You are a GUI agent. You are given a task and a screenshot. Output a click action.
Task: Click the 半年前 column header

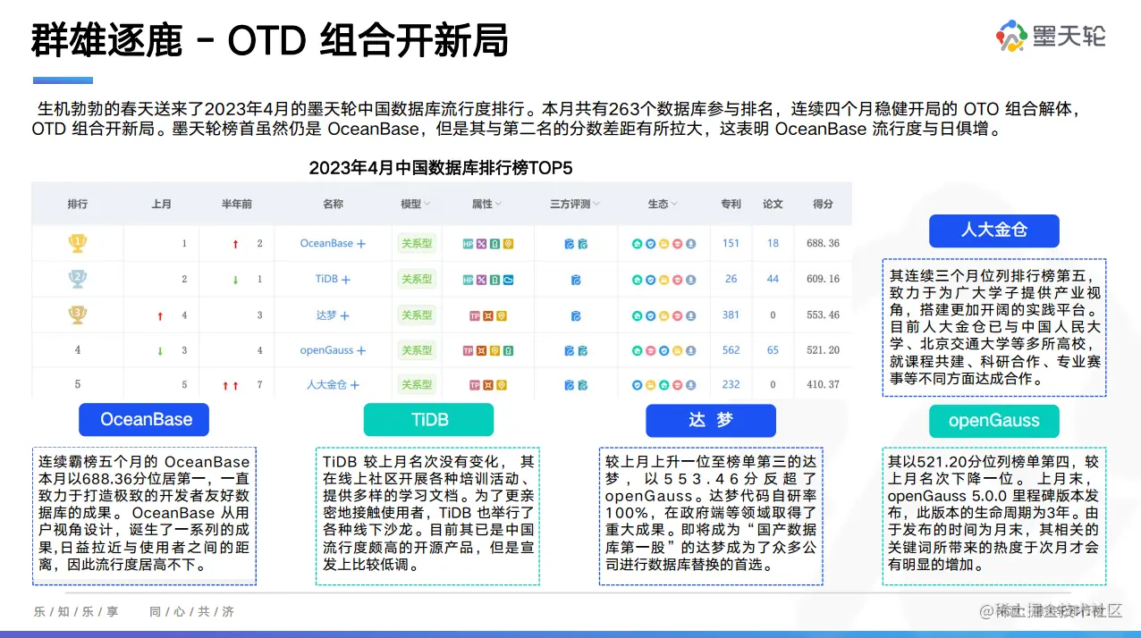click(x=237, y=204)
